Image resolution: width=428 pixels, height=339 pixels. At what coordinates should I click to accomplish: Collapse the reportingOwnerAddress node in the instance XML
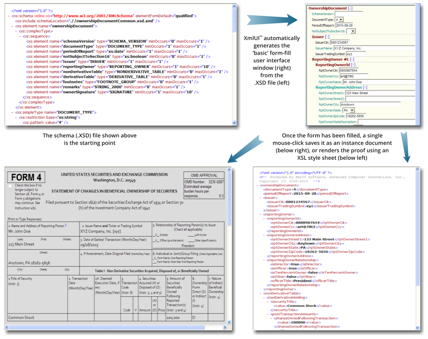point(264,235)
